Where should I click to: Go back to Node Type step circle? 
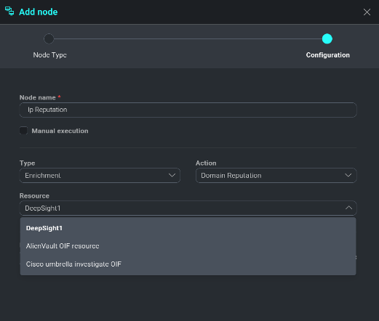click(x=49, y=38)
